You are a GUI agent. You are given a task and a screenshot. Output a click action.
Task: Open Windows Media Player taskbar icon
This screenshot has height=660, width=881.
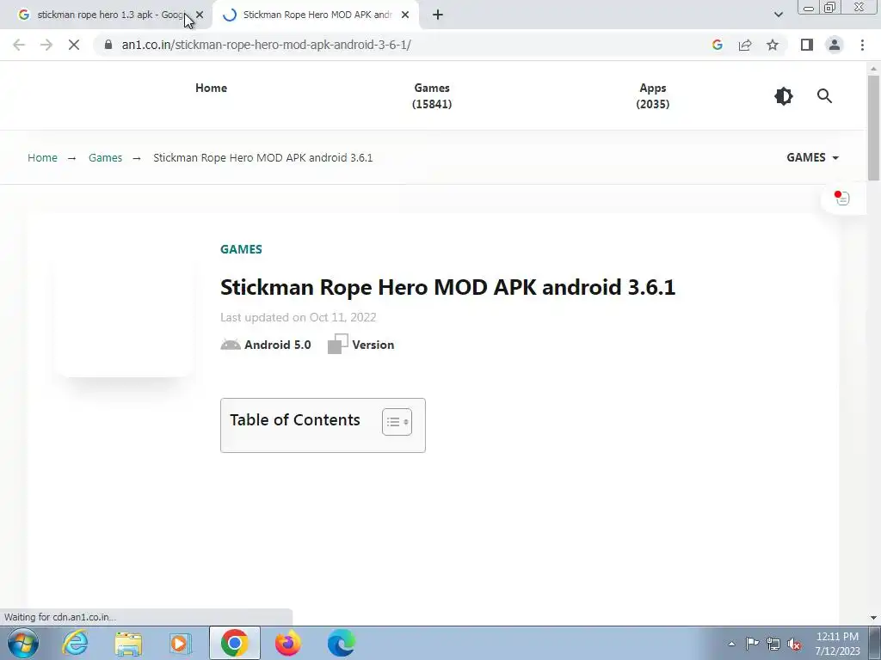pyautogui.click(x=181, y=643)
